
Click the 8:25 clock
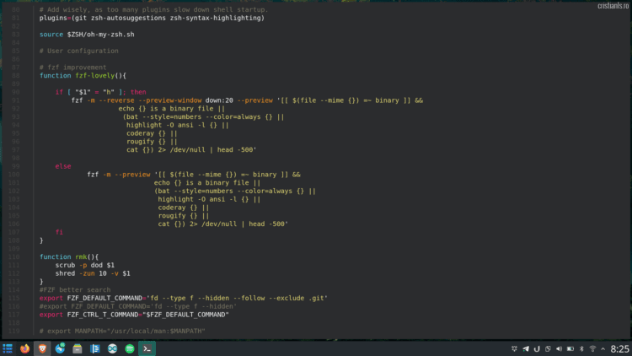(x=619, y=348)
